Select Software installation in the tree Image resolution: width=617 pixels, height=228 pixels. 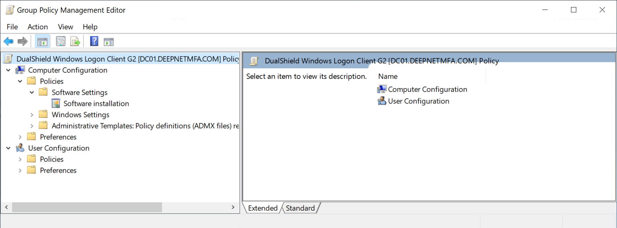point(96,104)
